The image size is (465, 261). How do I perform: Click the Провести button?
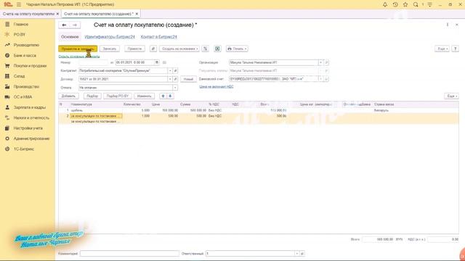[134, 49]
